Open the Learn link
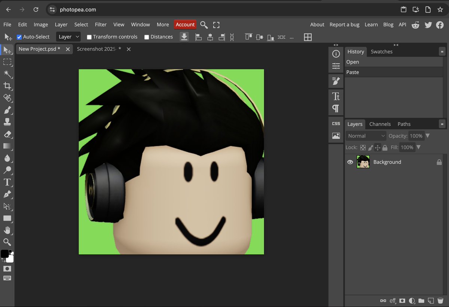449x307 pixels. pyautogui.click(x=371, y=25)
